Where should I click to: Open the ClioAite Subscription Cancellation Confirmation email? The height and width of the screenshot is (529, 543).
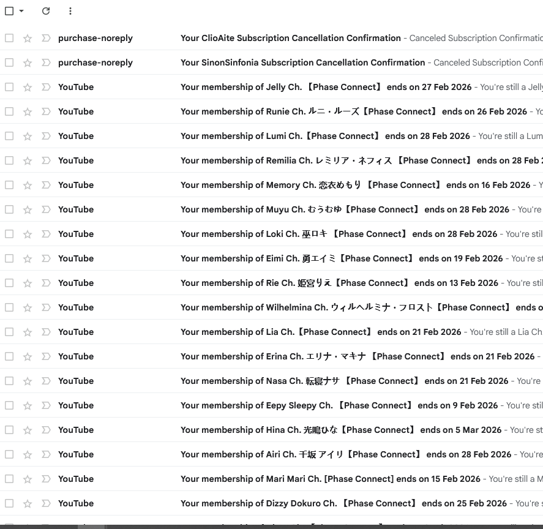(x=291, y=38)
